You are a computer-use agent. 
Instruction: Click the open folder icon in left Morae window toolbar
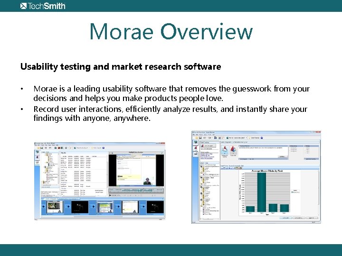pyautogui.click(x=38, y=148)
